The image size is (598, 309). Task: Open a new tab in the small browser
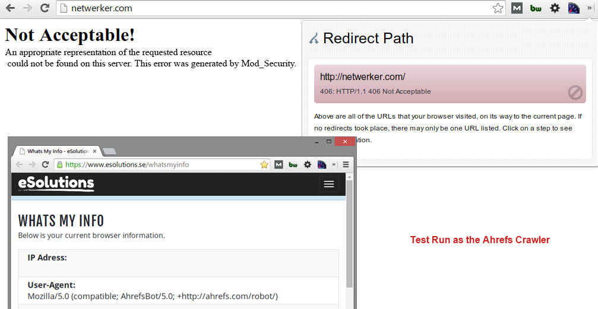click(109, 151)
